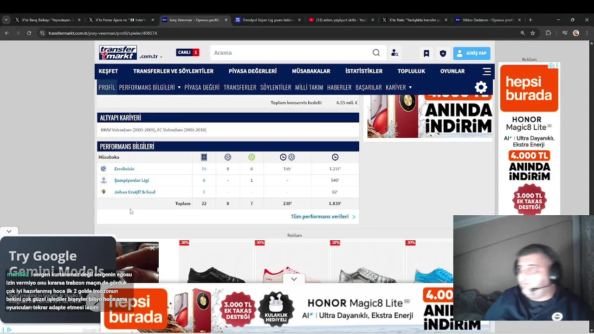Close the Gemini video ad with X
594x334 pixels.
coord(152,248)
